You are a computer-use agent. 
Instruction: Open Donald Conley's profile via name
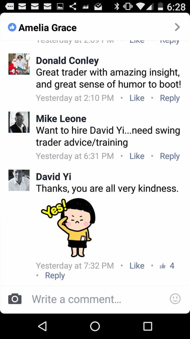point(67,61)
